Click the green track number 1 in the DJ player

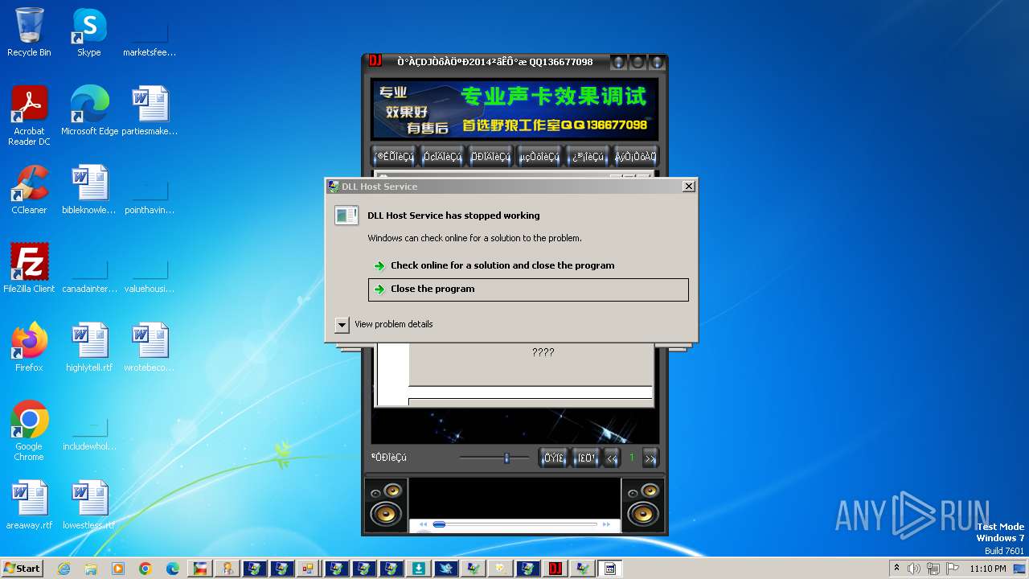[x=631, y=458]
